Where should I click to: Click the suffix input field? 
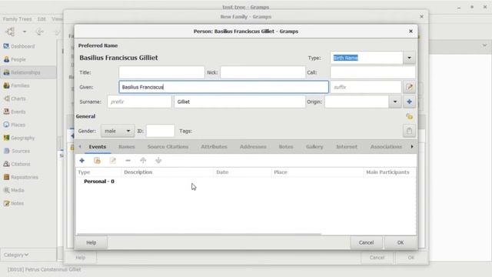pyautogui.click(x=366, y=87)
